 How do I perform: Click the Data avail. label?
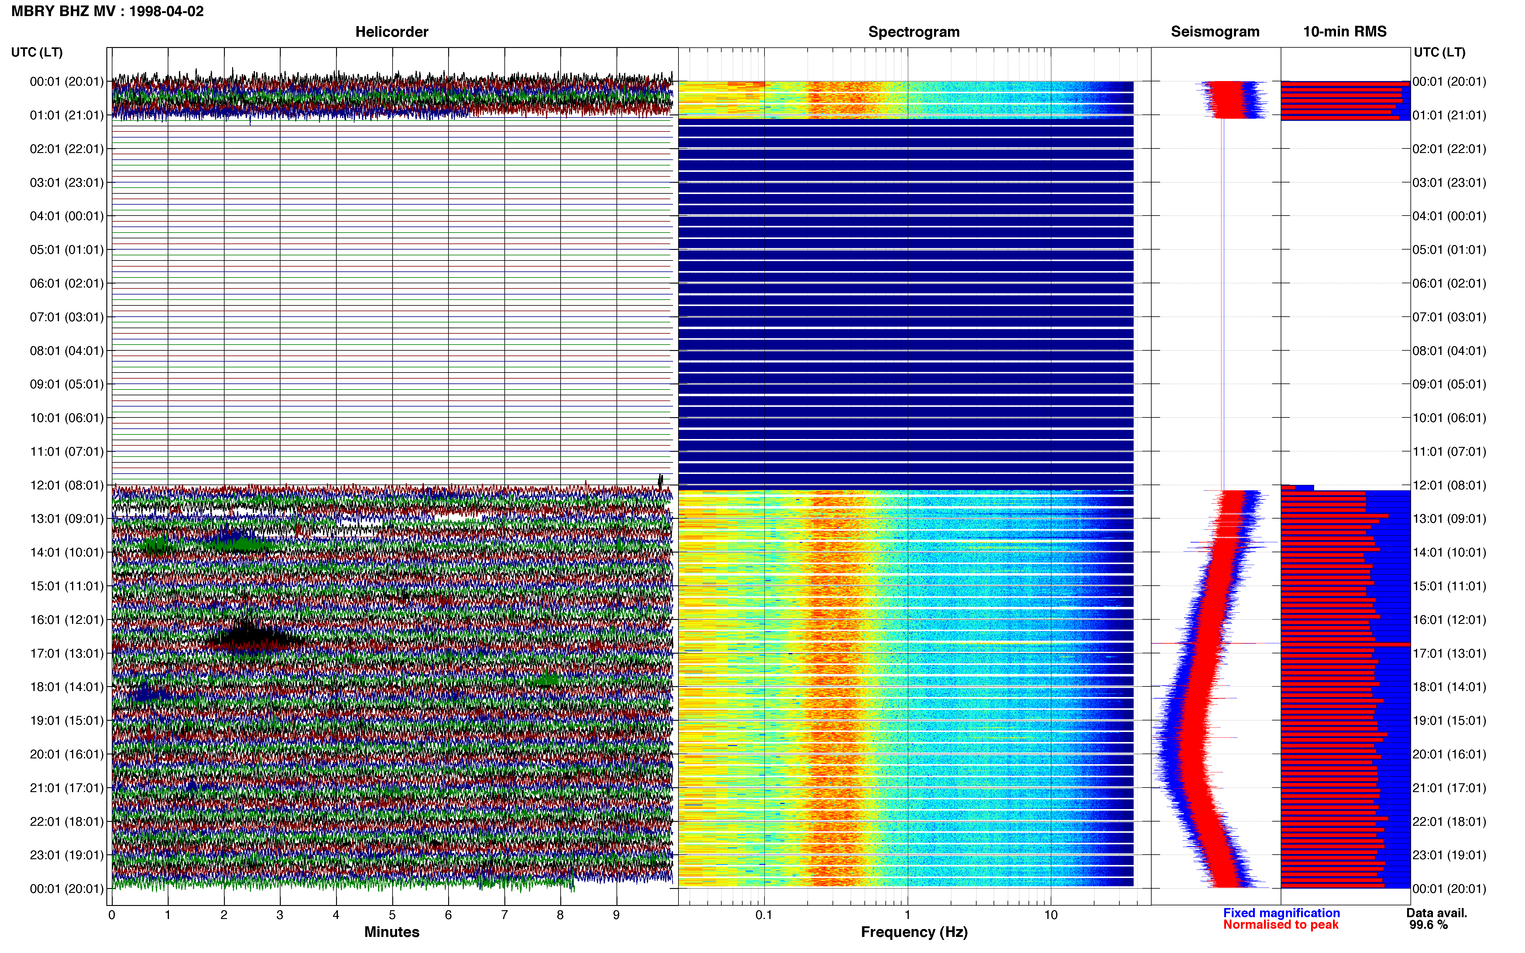[x=1437, y=913]
